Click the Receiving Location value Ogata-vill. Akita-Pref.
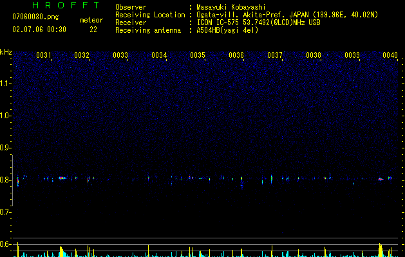405x257 pixels. coord(241,15)
